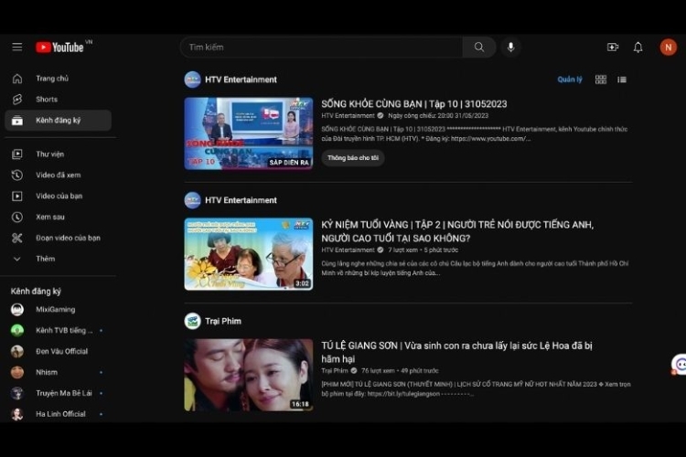Open the create video icon

[613, 47]
